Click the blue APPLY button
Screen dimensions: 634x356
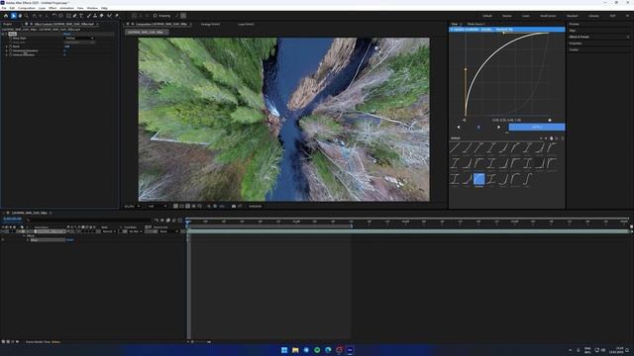pos(537,128)
